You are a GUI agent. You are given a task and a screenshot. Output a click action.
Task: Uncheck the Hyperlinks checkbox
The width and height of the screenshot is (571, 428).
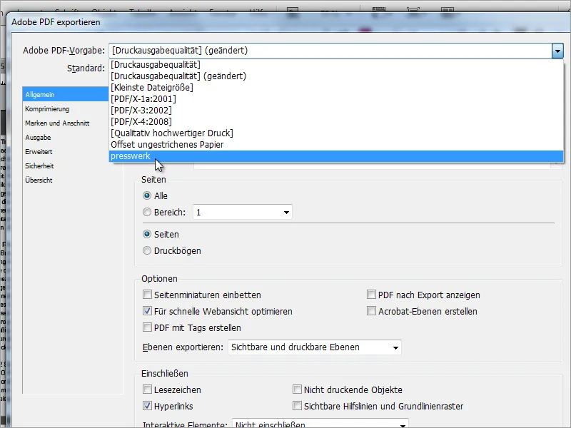point(147,406)
